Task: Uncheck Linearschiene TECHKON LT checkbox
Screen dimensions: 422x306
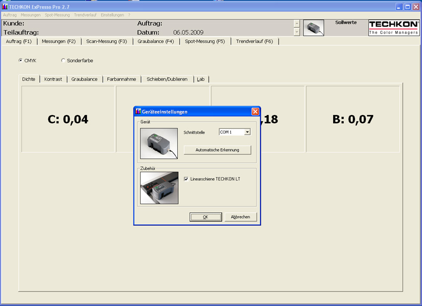Action: click(x=186, y=179)
